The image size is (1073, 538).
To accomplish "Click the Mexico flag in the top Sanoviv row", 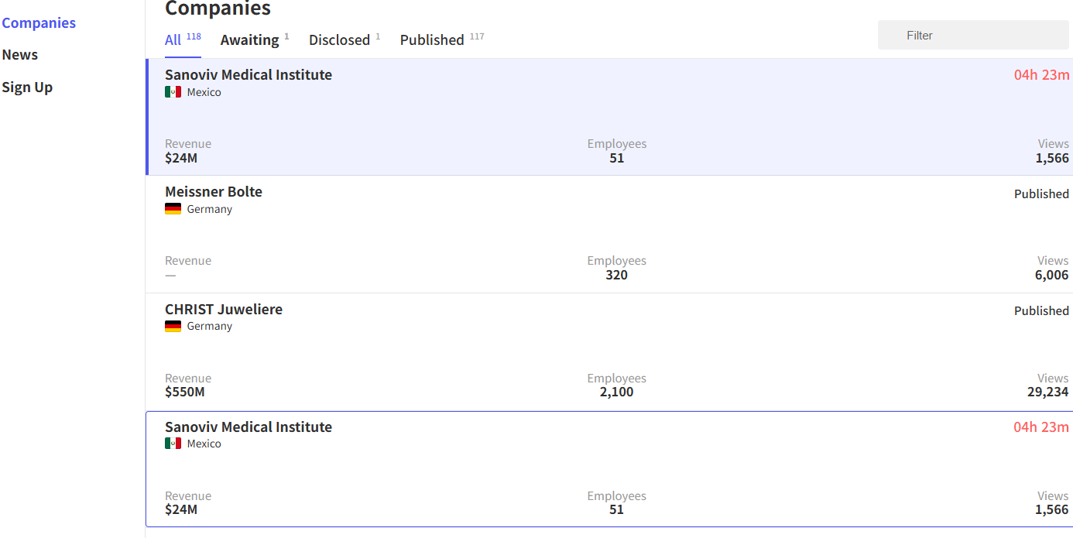I will click(x=173, y=92).
